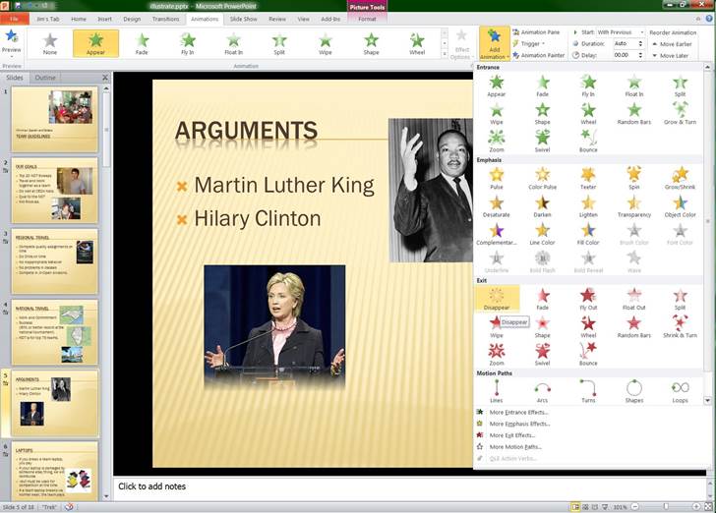Adjust the Delay spinner arrows
The width and height of the screenshot is (716, 513).
(640, 55)
